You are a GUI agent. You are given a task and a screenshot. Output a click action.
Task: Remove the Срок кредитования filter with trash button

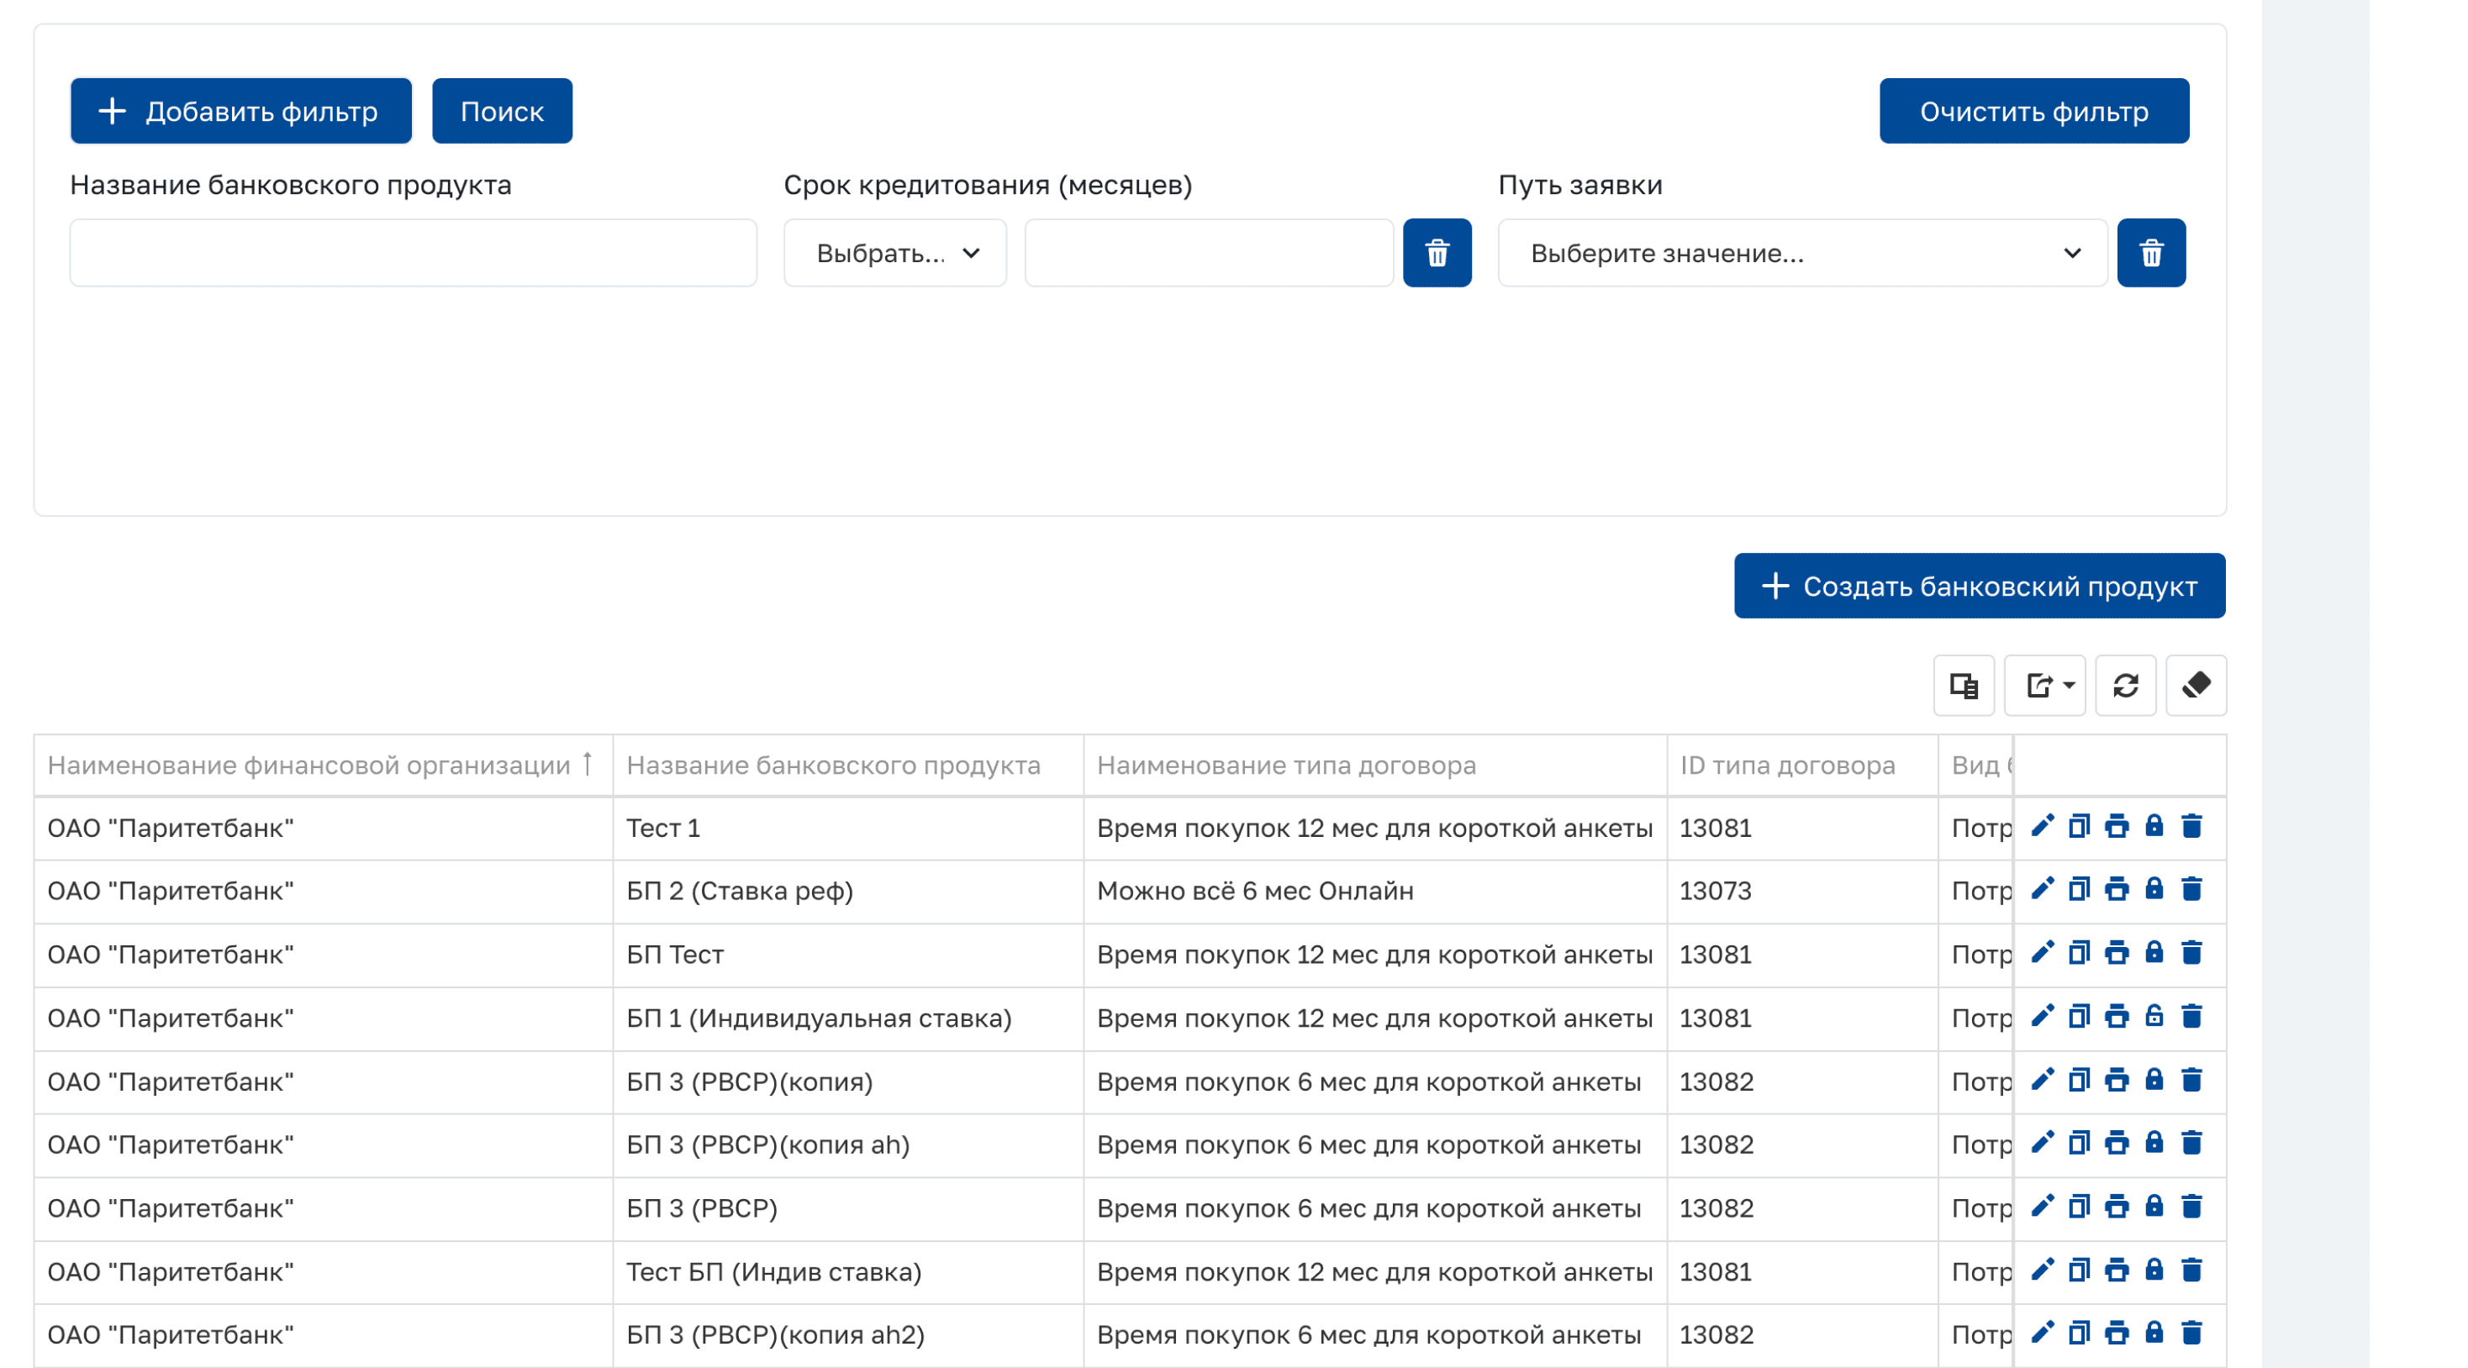[1436, 253]
